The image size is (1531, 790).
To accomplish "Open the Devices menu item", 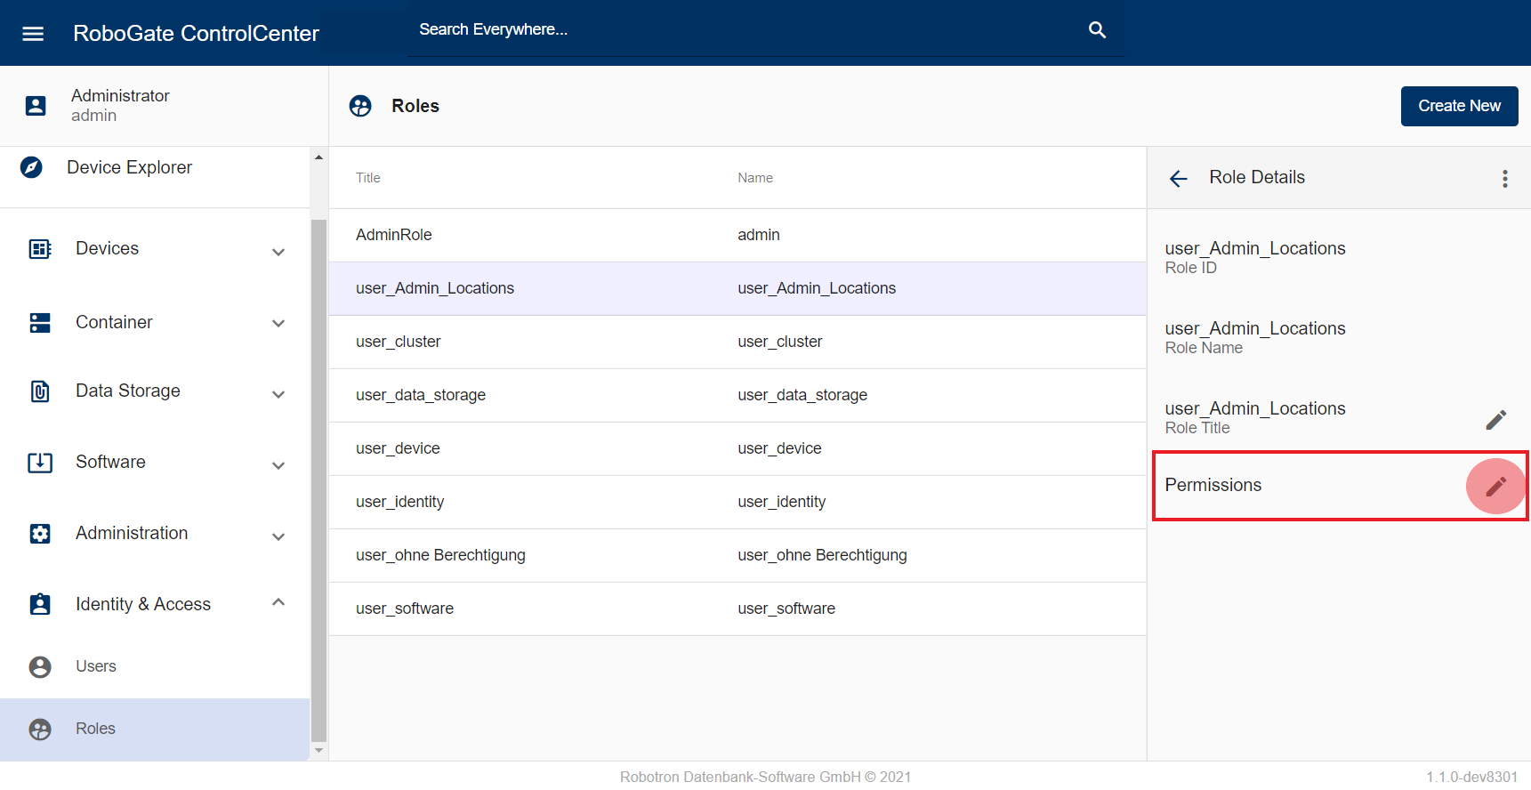I will click(155, 248).
